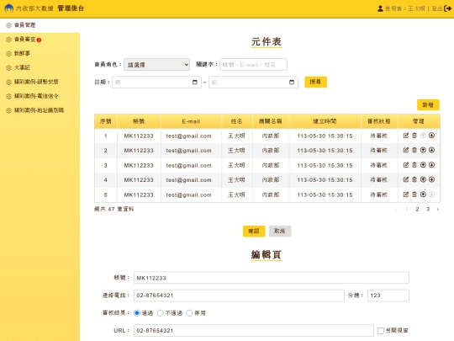
Task: Tick the 另開視窗 checkbox
Action: pos(381,331)
